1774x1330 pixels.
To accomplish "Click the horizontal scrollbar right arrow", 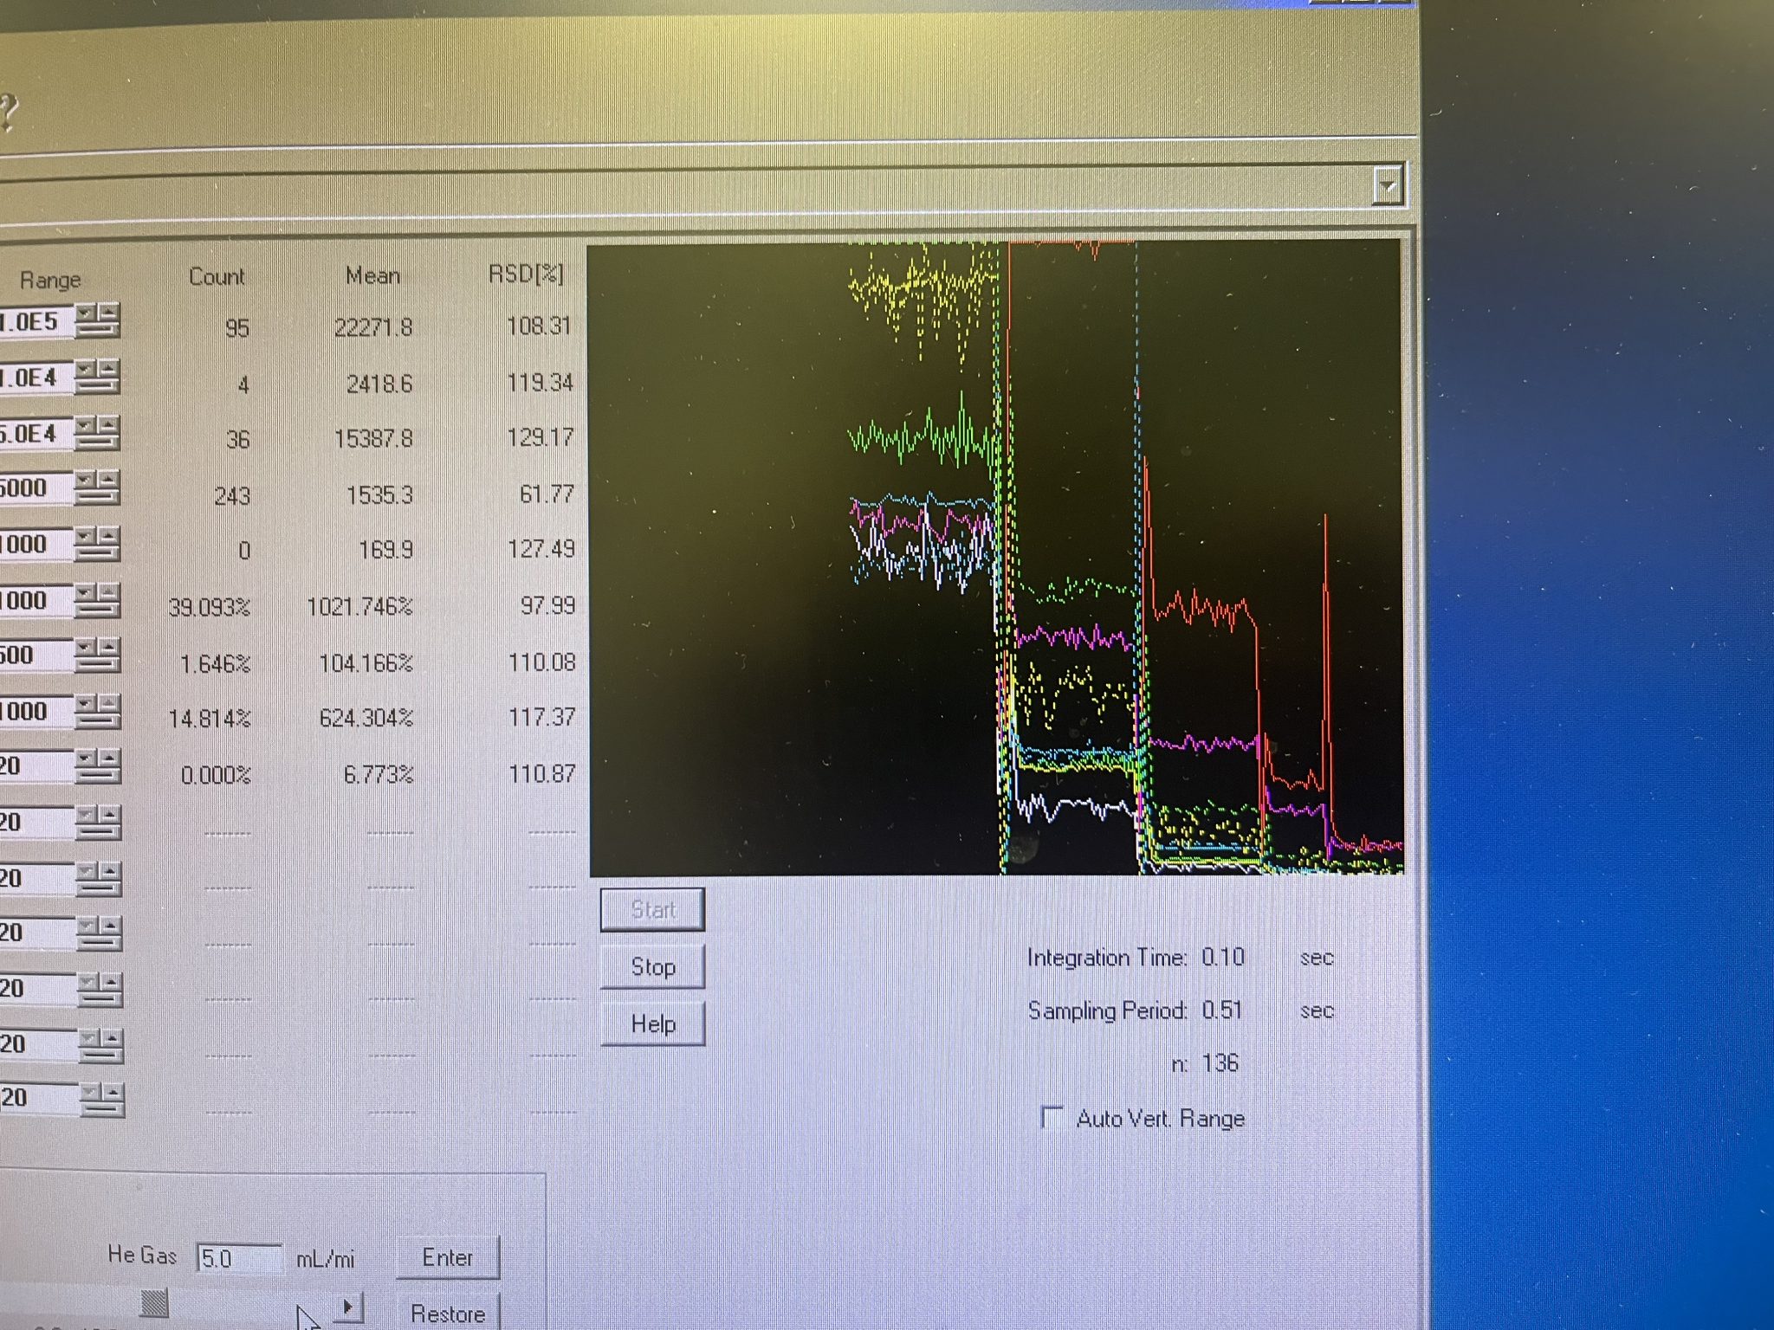I will (x=348, y=1306).
